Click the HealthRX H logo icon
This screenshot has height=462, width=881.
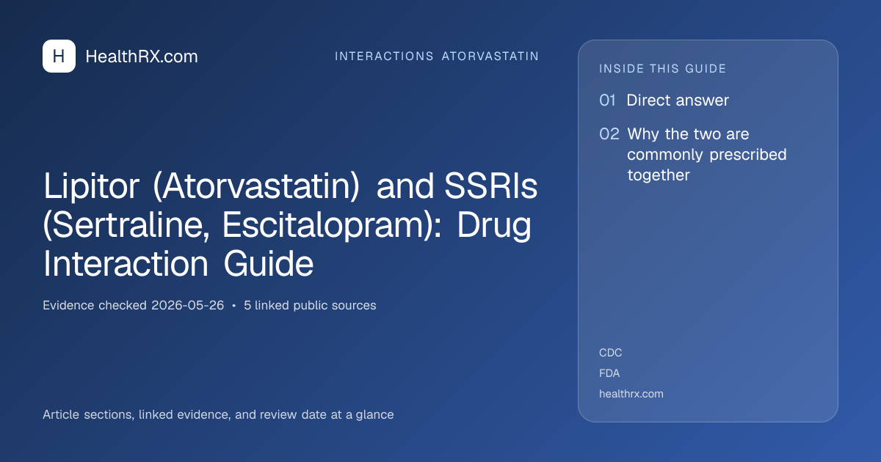pos(59,56)
